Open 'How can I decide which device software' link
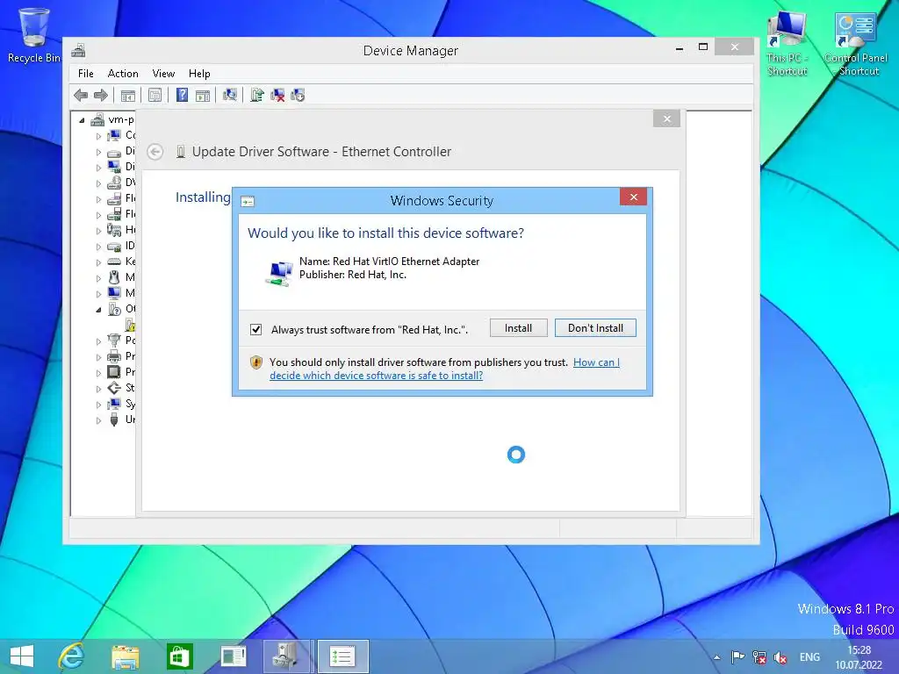899x674 pixels. coord(444,369)
